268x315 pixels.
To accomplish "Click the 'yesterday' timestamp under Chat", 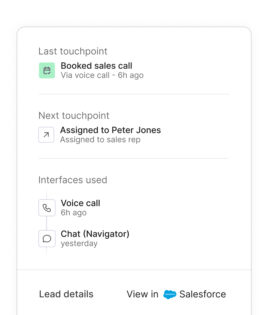I will pyautogui.click(x=79, y=244).
